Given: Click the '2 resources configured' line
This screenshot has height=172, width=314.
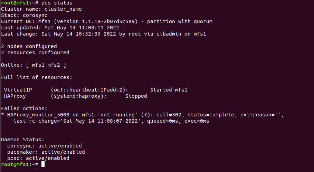Looking at the screenshot, I should click(35, 52).
